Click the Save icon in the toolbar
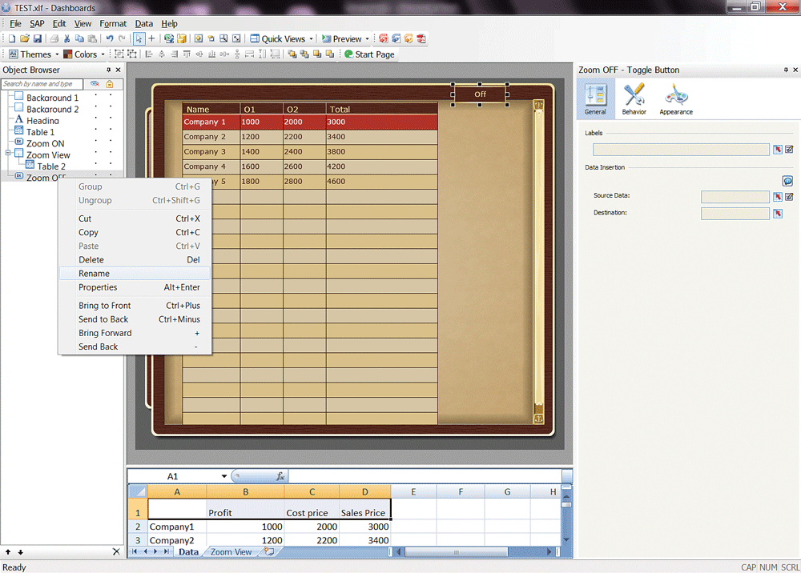 point(38,38)
